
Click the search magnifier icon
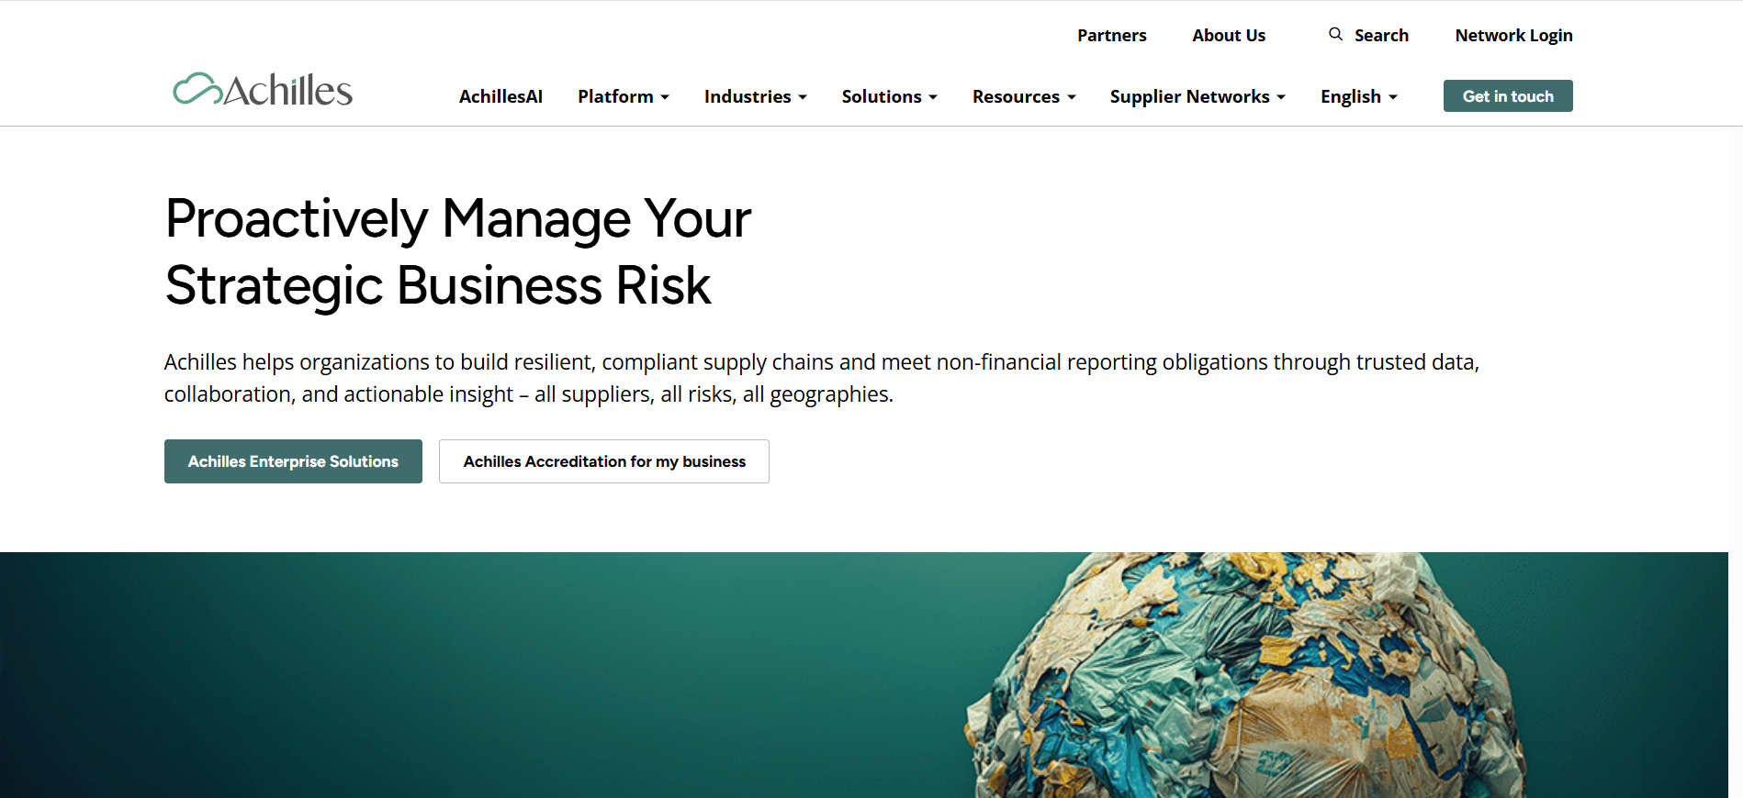coord(1335,34)
